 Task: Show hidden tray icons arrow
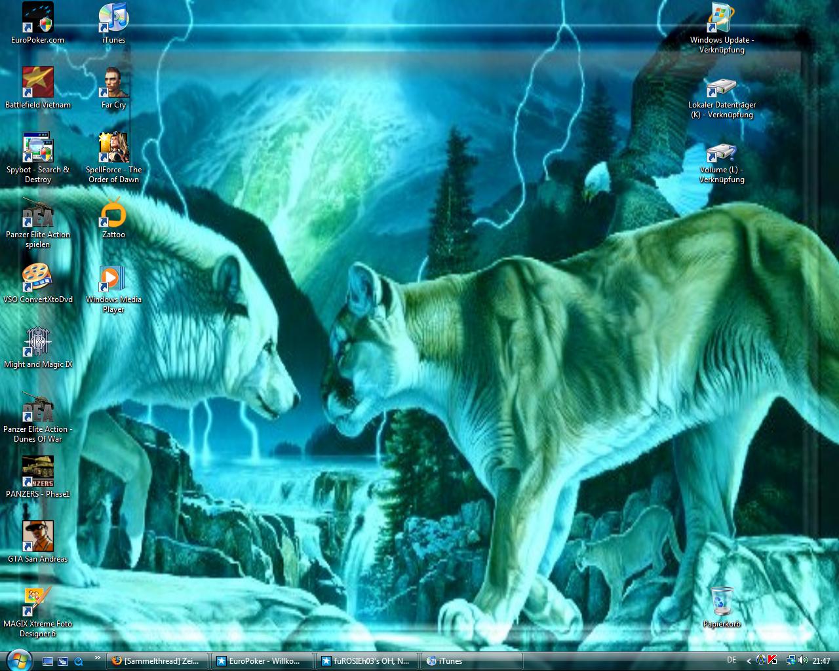749,661
